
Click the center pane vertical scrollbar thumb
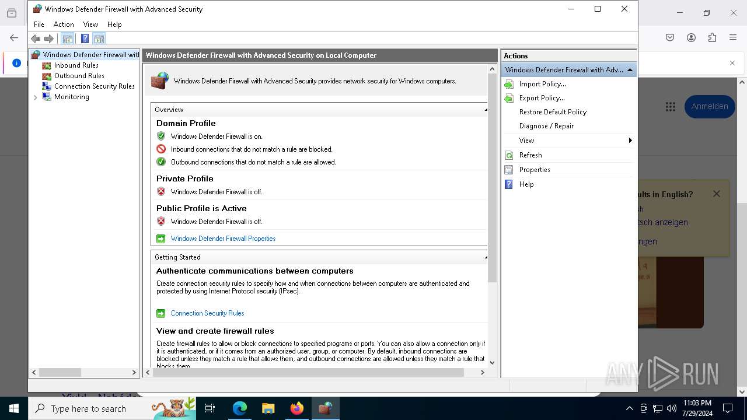(x=492, y=178)
